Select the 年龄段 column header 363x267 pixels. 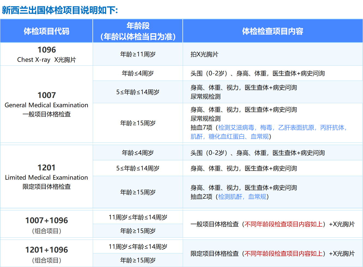[138, 31]
